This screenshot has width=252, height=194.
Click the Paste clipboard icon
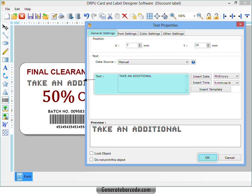[117, 16]
